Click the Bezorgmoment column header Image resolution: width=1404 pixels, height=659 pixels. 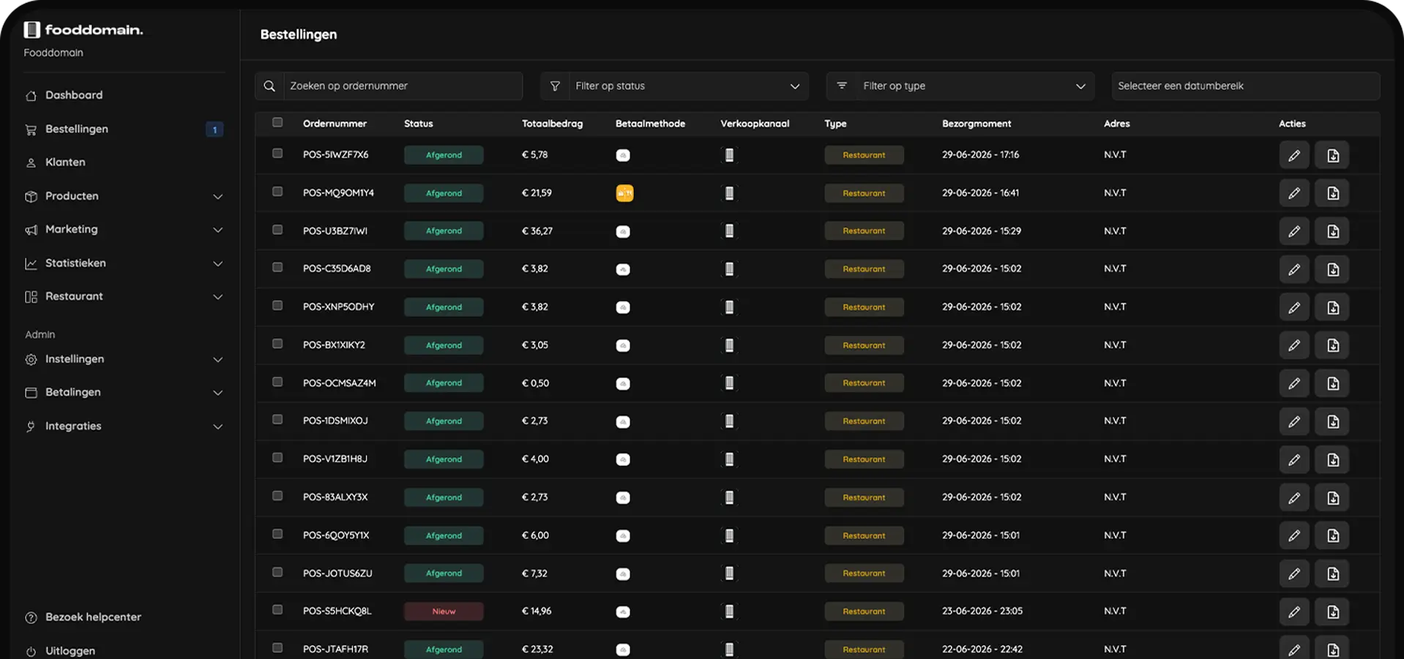click(x=977, y=124)
